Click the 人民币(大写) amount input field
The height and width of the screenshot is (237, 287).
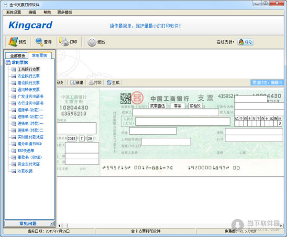[x=183, y=121]
